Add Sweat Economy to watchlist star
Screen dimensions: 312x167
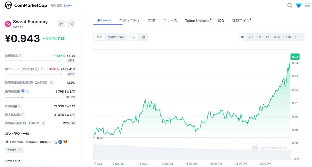(61, 24)
